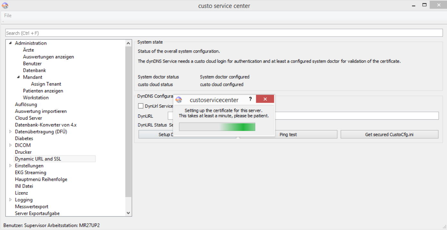Open the Datenbank entry
447x230 pixels.
point(35,70)
